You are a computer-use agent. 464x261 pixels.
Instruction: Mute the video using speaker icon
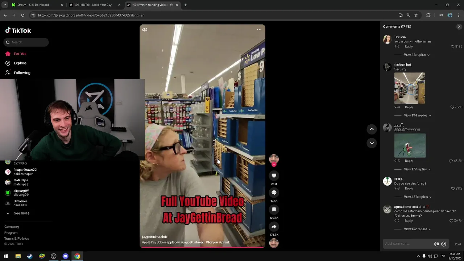(145, 30)
